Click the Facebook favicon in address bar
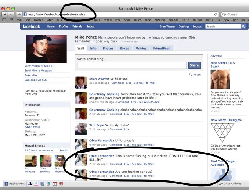The width and height of the screenshot is (249, 190). click(25, 14)
